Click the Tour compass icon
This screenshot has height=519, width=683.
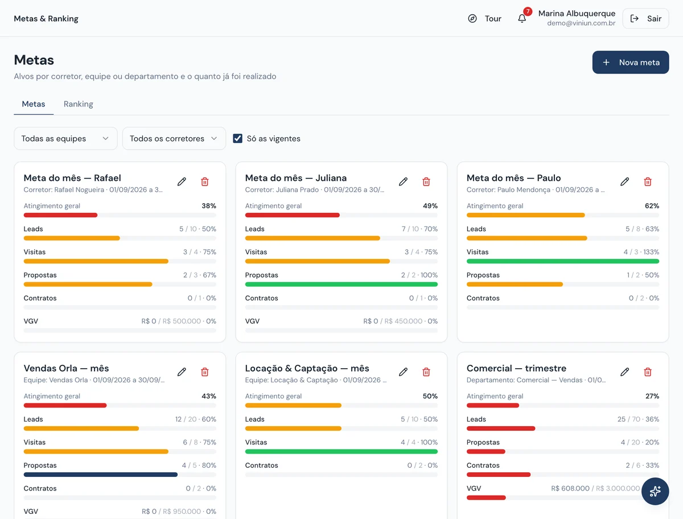(x=472, y=18)
